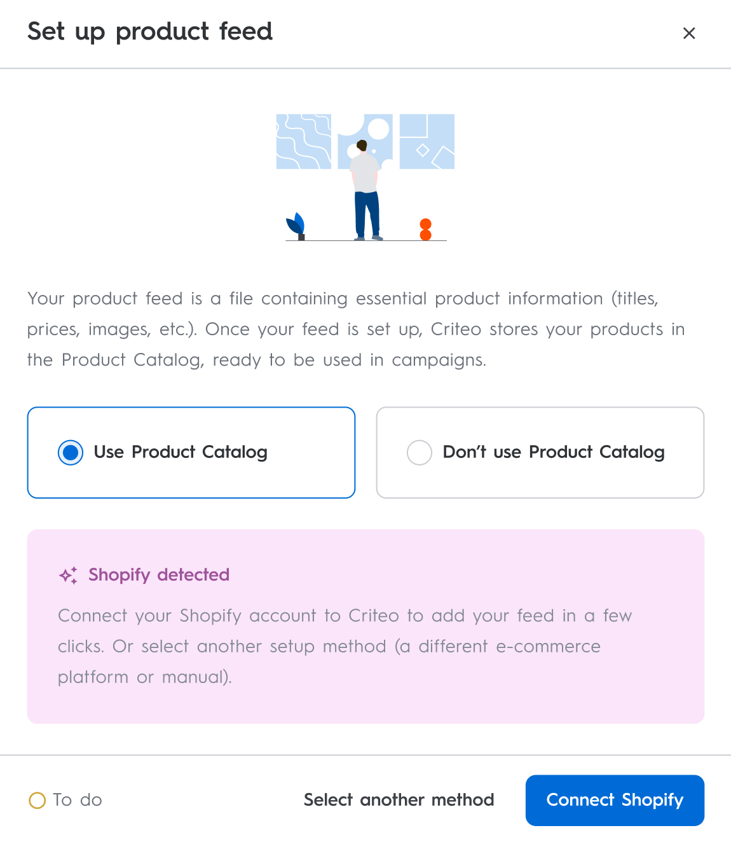Click the diamond-shapes tile in the illustration
Image resolution: width=731 pixels, height=842 pixels.
coord(427,142)
